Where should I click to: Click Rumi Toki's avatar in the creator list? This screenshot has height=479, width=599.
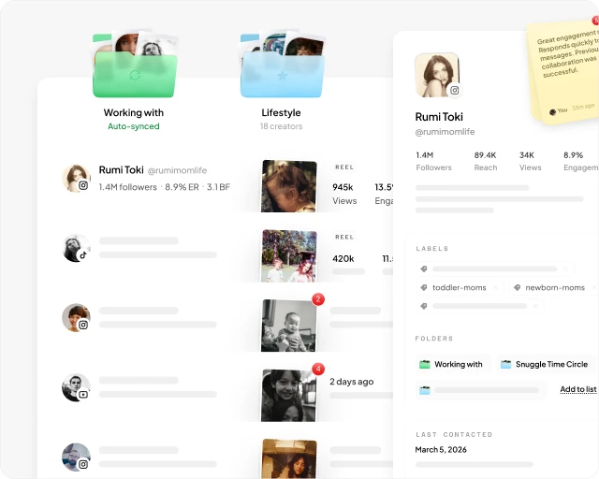point(76,178)
